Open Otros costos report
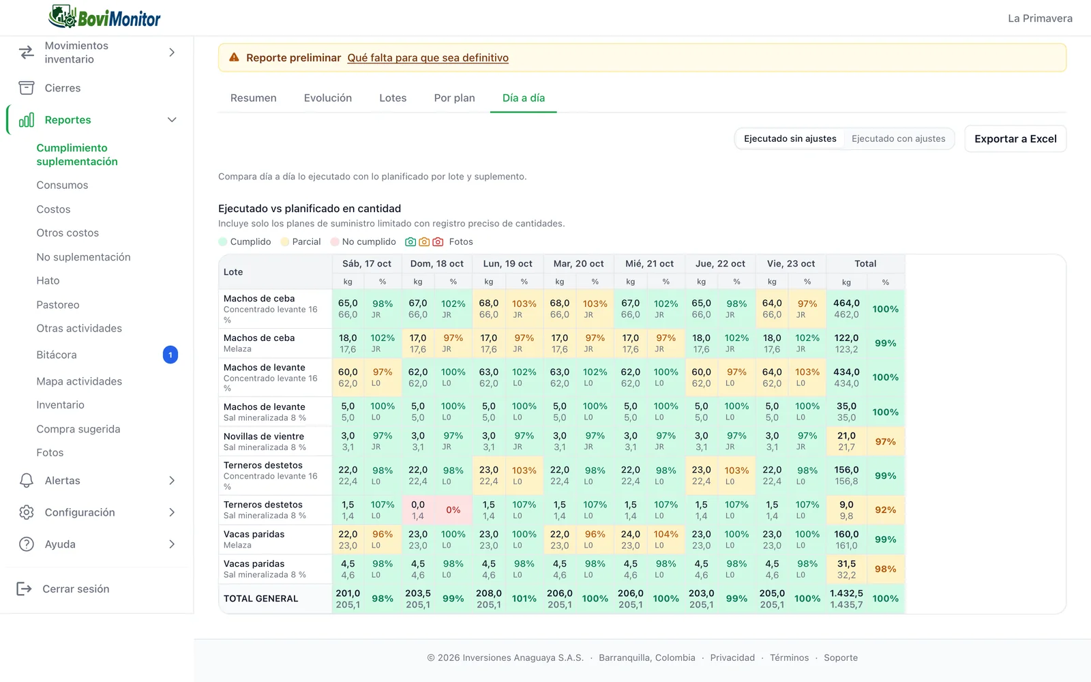The width and height of the screenshot is (1091, 682). [68, 233]
